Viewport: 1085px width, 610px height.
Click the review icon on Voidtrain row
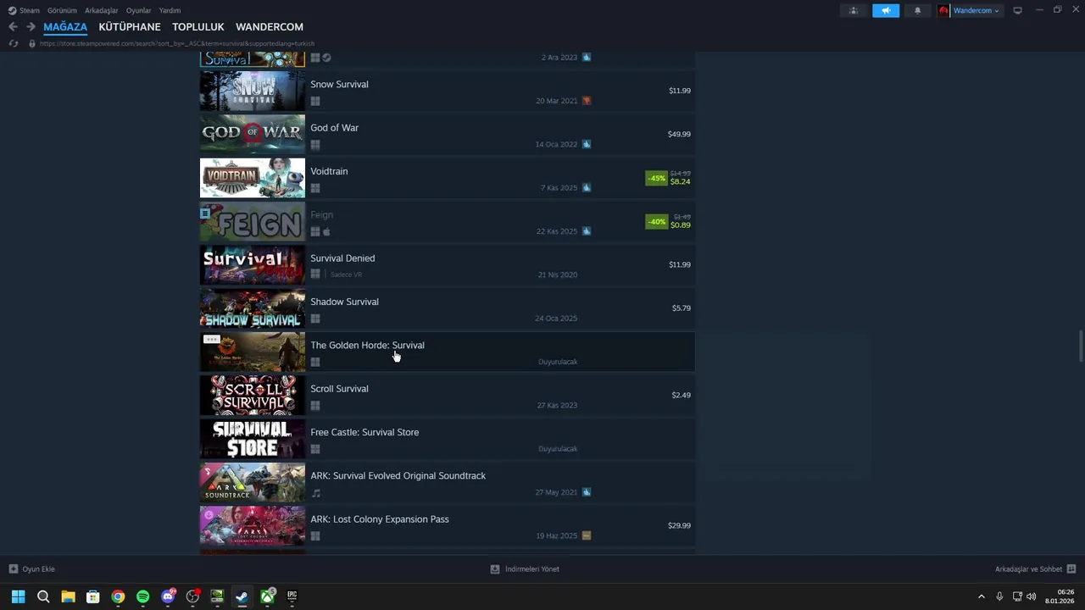(587, 187)
